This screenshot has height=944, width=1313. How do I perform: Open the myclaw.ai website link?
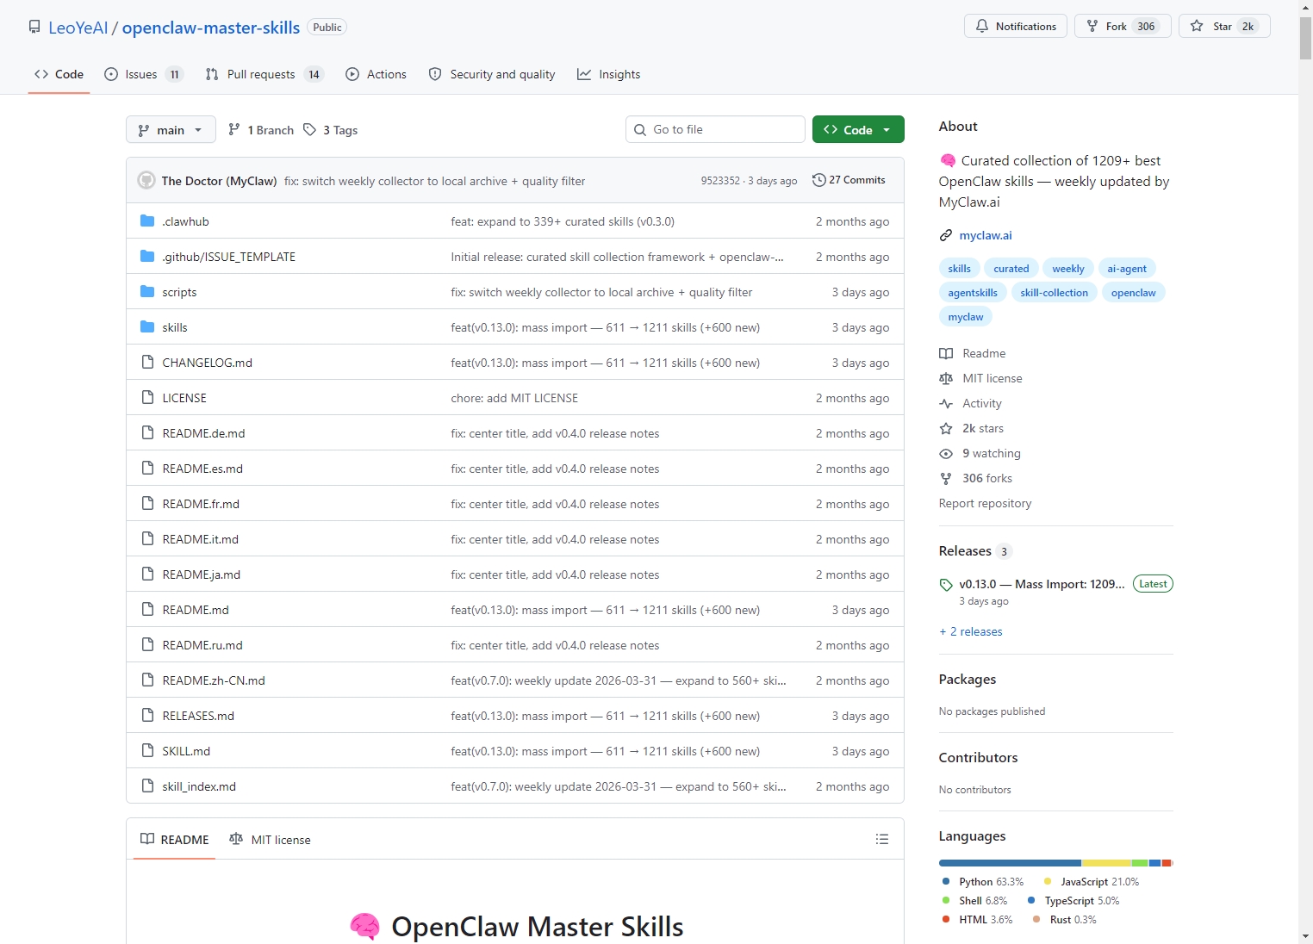[x=986, y=235]
